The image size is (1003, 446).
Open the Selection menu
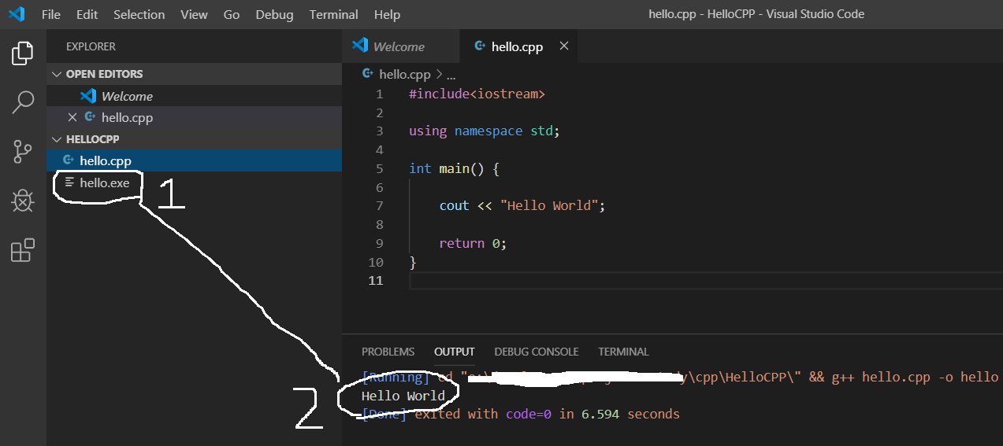[x=139, y=14]
